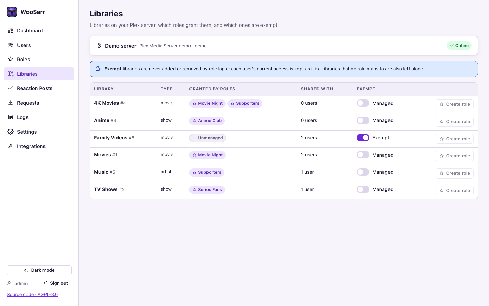Click the Sign out arrow icon
This screenshot has width=489, height=306.
pos(46,283)
